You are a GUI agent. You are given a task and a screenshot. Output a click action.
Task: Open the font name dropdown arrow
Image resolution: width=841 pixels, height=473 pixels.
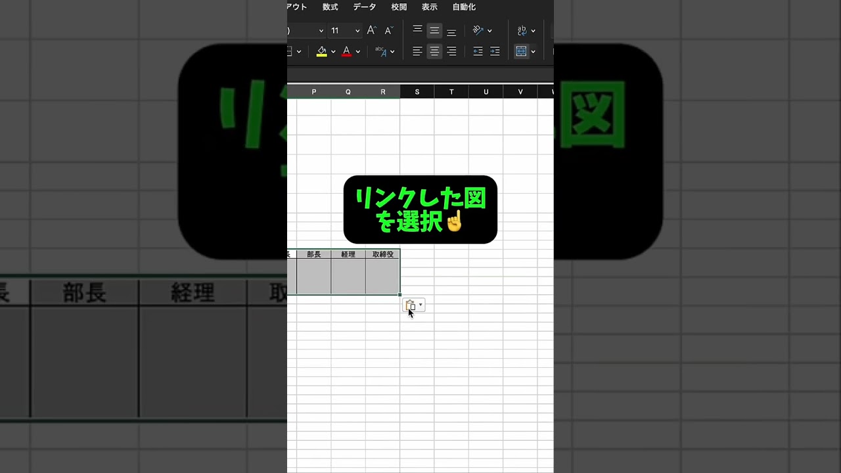point(321,31)
